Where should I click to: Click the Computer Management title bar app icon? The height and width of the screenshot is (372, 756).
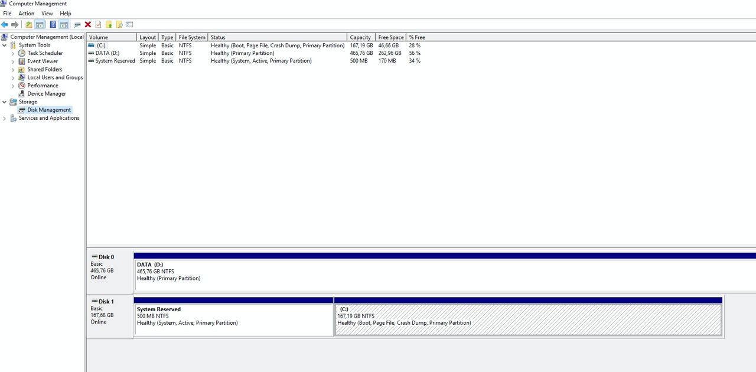pyautogui.click(x=3, y=4)
